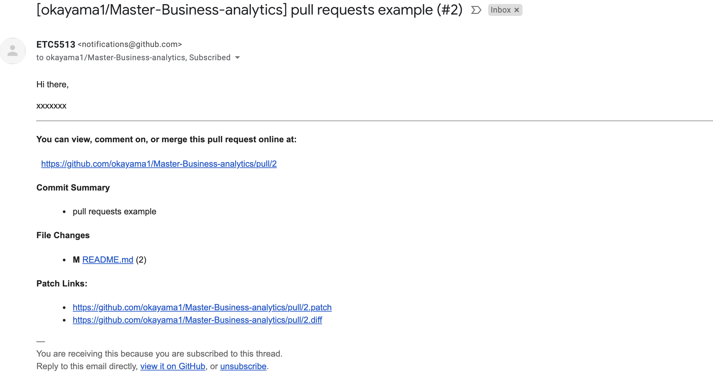Screen dimensions: 713x391
Task: Remove the Inbox label with its X
Action: (517, 10)
